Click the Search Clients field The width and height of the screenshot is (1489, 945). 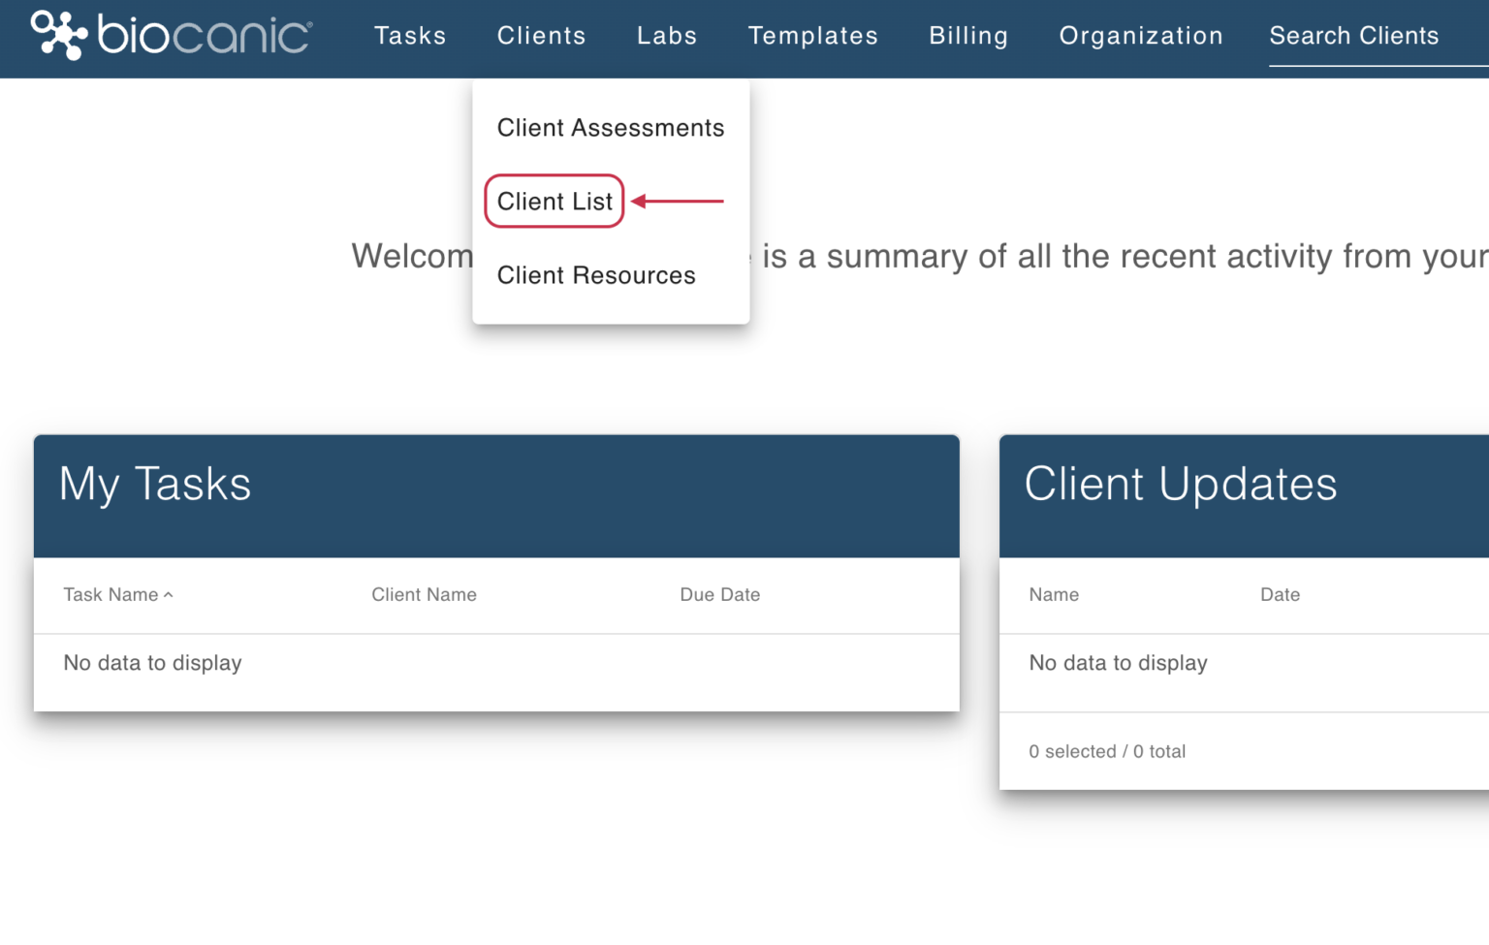tap(1353, 36)
